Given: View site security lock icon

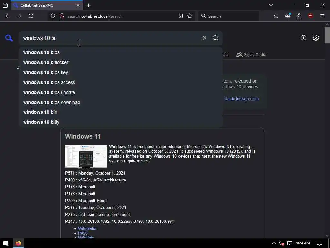Looking at the screenshot, I should 62,16.
